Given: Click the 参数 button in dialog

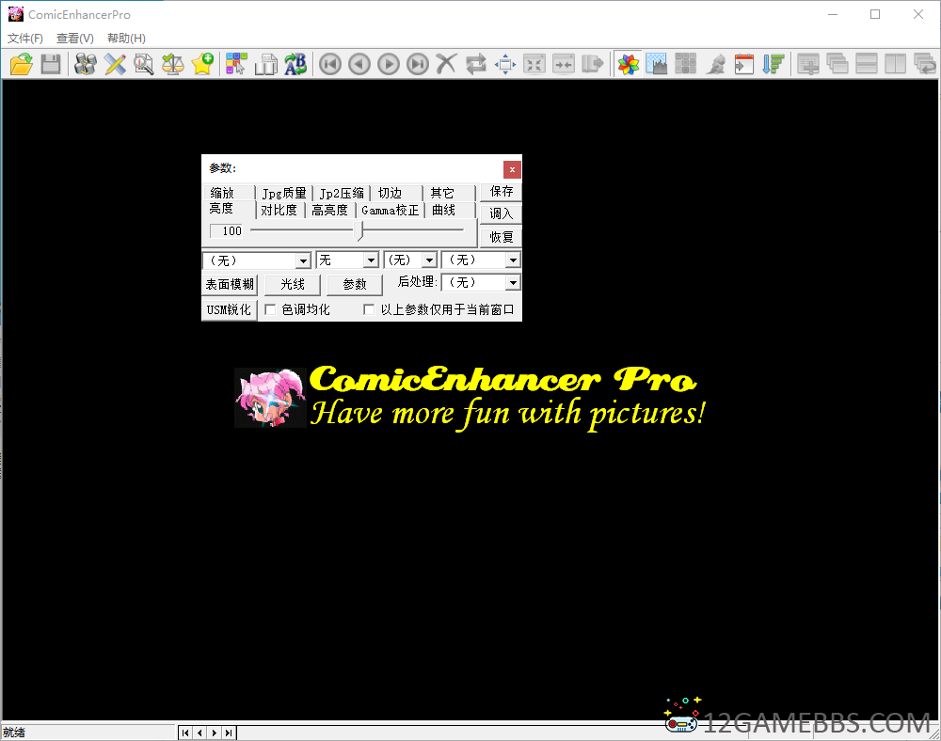Looking at the screenshot, I should click(355, 284).
